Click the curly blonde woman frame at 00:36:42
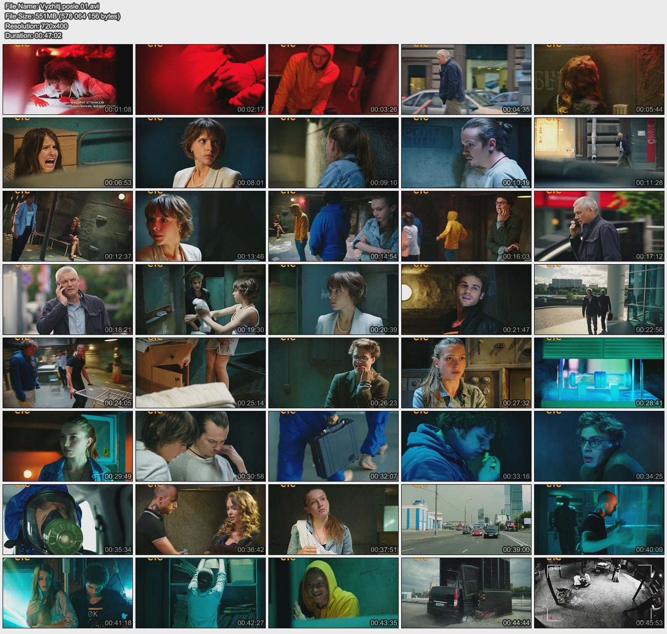 click(x=201, y=520)
